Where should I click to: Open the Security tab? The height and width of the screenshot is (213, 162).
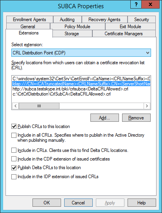[142, 20]
